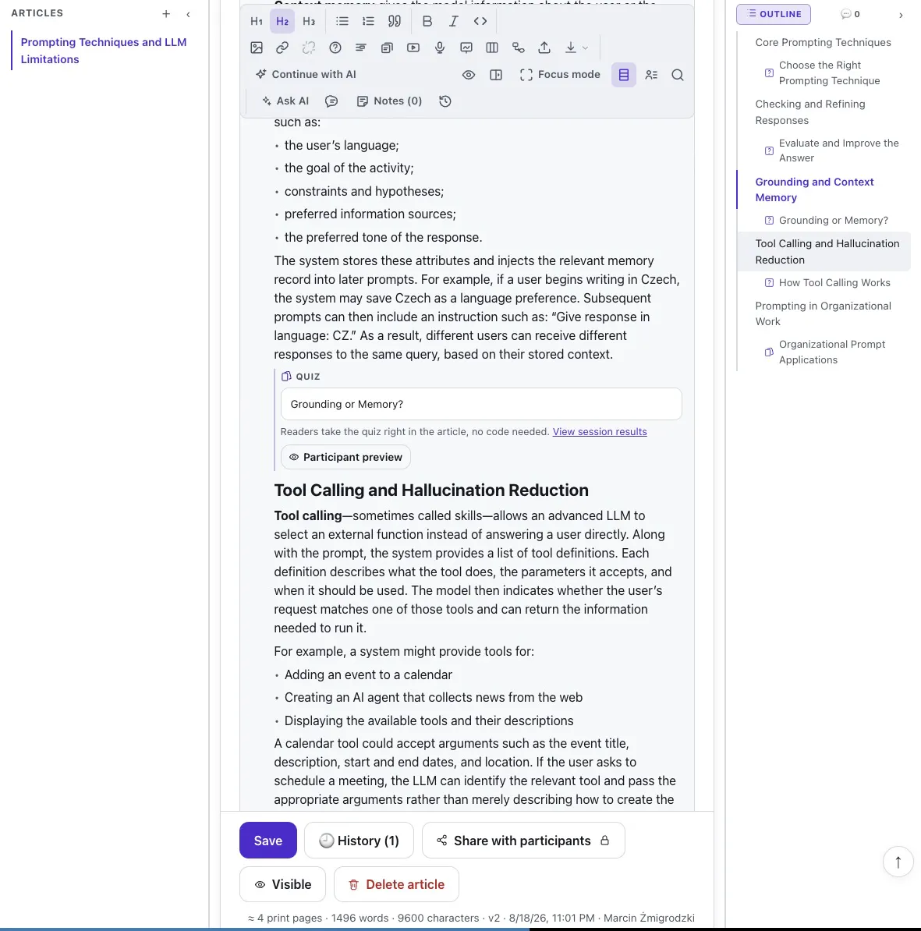Click the poll bars icon in toolbar
921x931 pixels.
360,48
